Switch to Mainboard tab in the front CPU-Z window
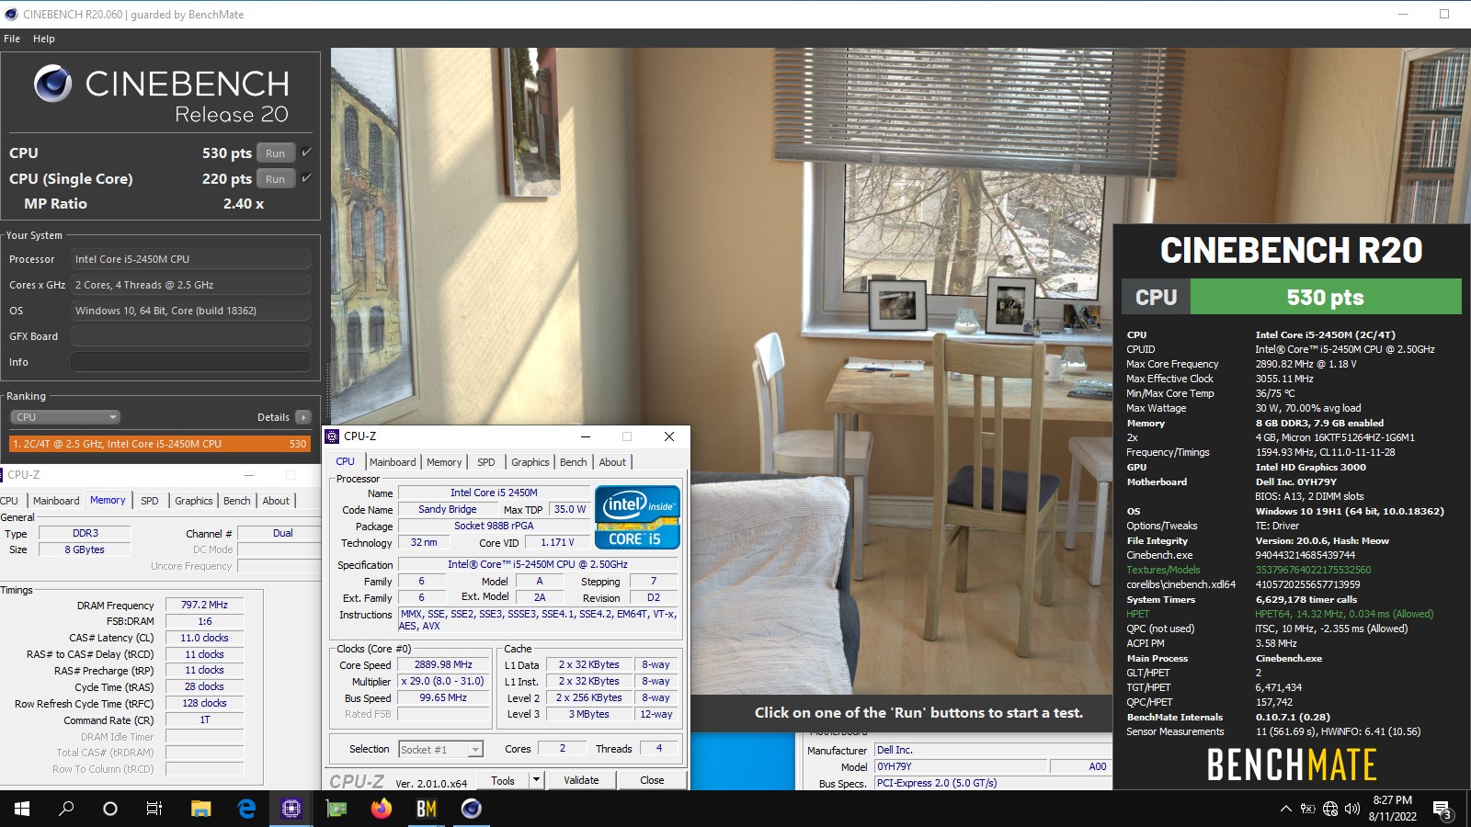The width and height of the screenshot is (1471, 827). point(393,462)
